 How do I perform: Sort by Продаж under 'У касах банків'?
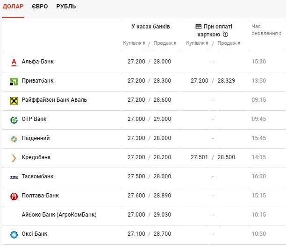[x=164, y=43]
